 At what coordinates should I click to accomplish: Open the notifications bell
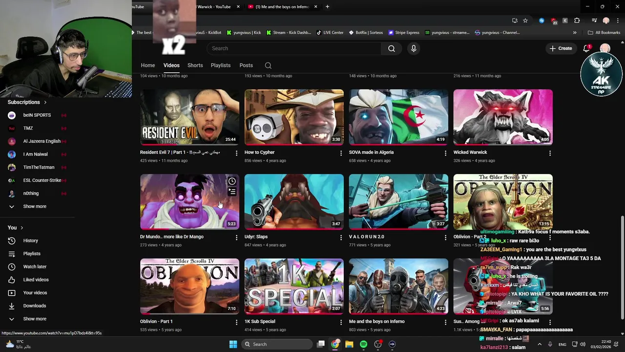coord(587,48)
